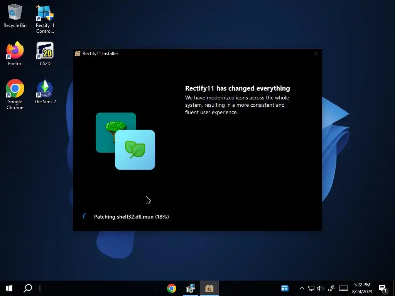Click the Rectify11 Installer title bar icon
395x296 pixels.
(x=78, y=54)
